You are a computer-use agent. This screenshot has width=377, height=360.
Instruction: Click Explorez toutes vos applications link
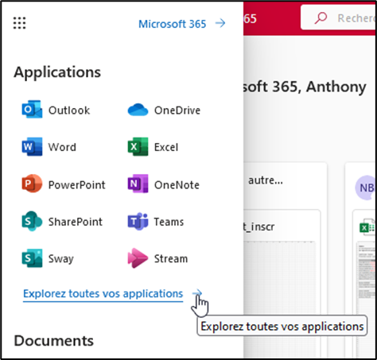click(103, 293)
